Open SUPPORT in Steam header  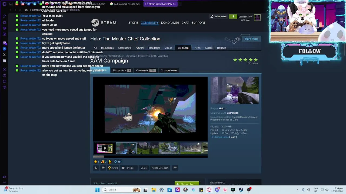(x=198, y=23)
